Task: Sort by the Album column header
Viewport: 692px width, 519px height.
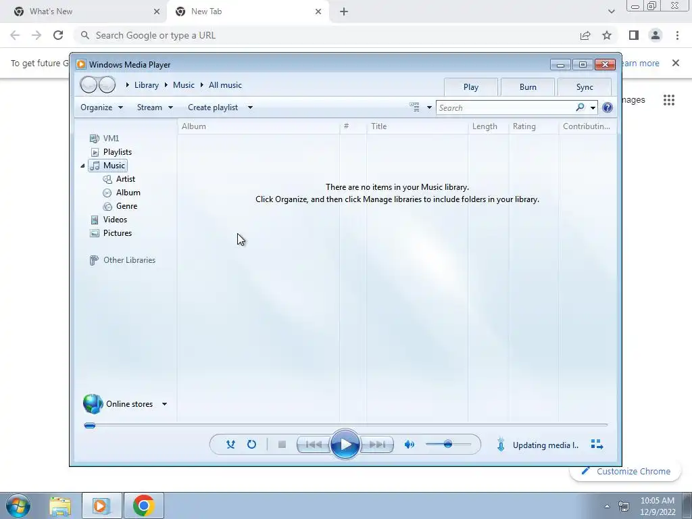Action: 259,126
